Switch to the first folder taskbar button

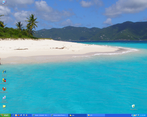(78, 115)
